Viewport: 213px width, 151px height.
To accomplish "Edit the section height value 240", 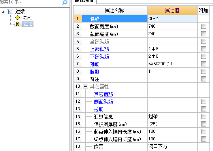I will point(172,34).
